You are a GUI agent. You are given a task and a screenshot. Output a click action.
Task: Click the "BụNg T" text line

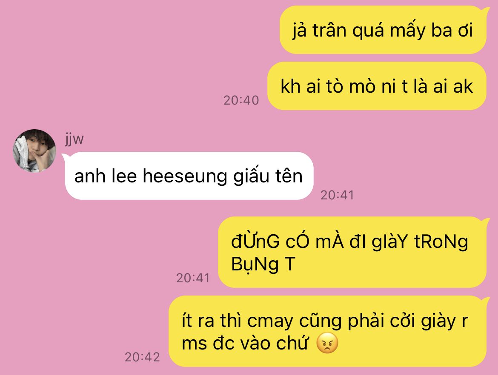click(263, 264)
